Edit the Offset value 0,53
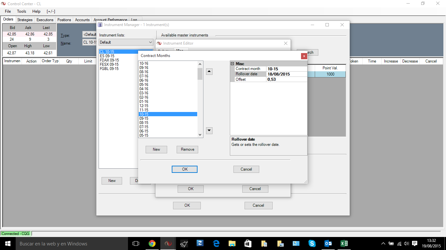This screenshot has height=250, width=446. click(x=287, y=79)
